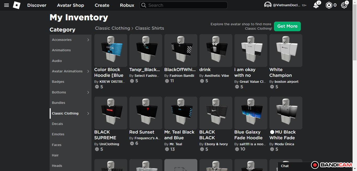Screen dimensions: 357x171
Task: Open the settings gear icon
Action: 344,5
